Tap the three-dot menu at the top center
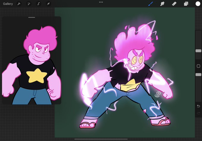The image size is (202, 141). 101,2
